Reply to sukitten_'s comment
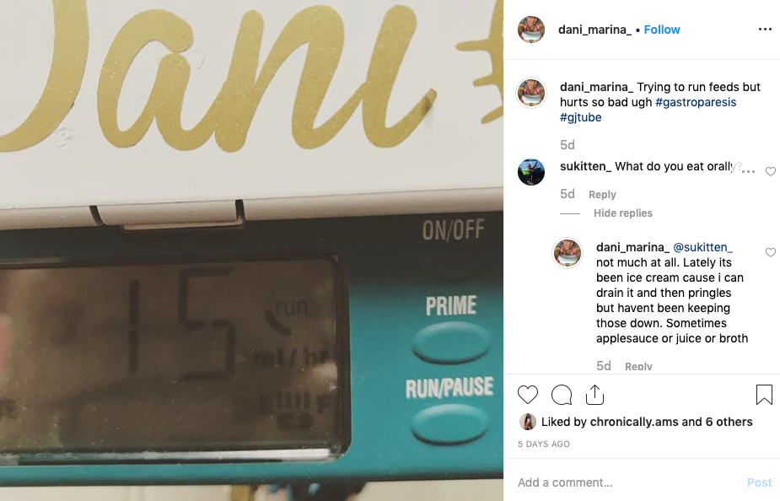The height and width of the screenshot is (501, 780). pos(602,195)
